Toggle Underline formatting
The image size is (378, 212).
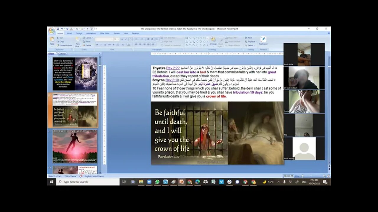(105, 45)
